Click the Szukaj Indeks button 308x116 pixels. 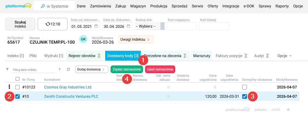click(20, 24)
